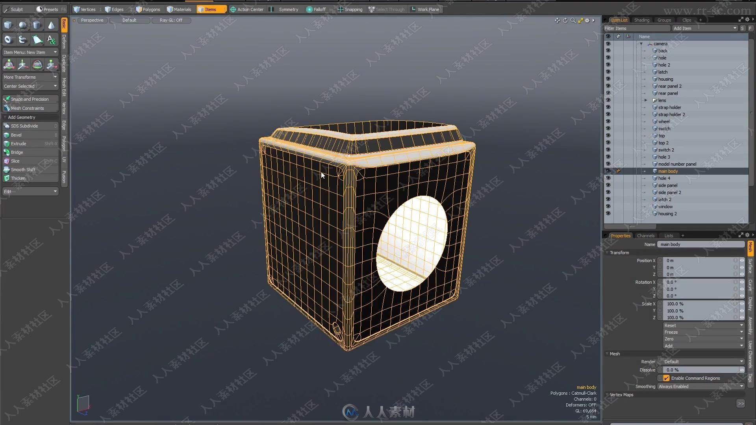
Task: Open the Smoothing dropdown
Action: [701, 386]
